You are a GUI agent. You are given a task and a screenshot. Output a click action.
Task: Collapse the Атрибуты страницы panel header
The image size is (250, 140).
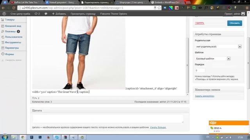tap(218, 34)
